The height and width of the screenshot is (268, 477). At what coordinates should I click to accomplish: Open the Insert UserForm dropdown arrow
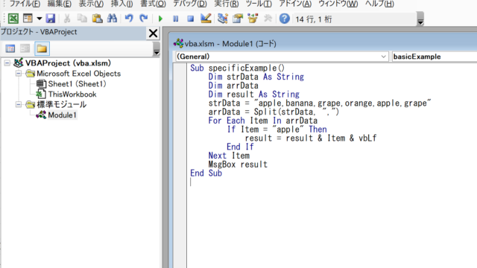40,19
